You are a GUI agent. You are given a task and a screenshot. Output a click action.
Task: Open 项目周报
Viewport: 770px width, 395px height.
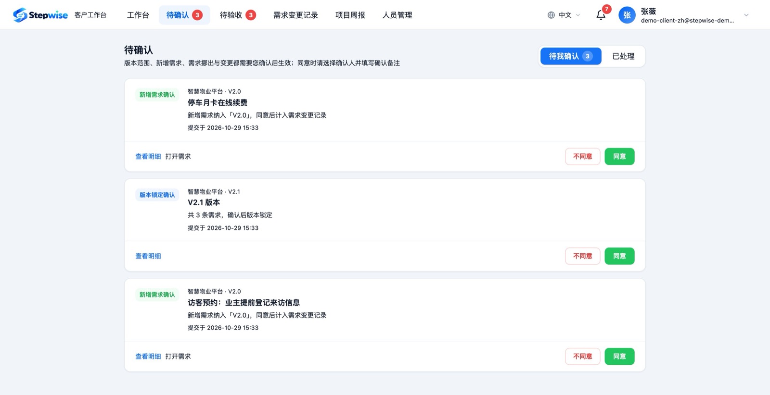350,15
